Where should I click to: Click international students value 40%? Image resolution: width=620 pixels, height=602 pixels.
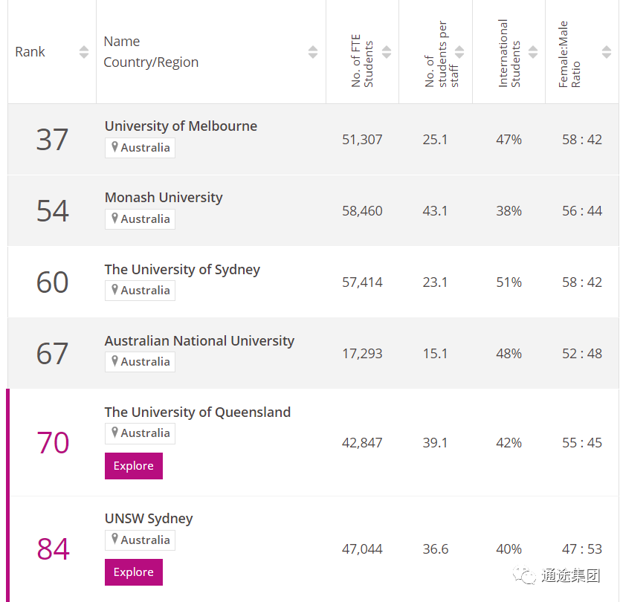(509, 549)
